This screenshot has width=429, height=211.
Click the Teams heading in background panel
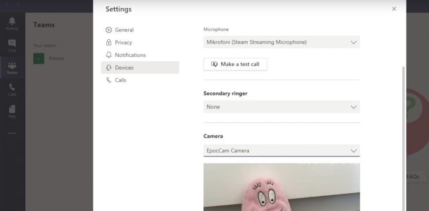coord(44,25)
